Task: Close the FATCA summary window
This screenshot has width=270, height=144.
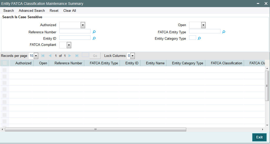Action: [266, 3]
